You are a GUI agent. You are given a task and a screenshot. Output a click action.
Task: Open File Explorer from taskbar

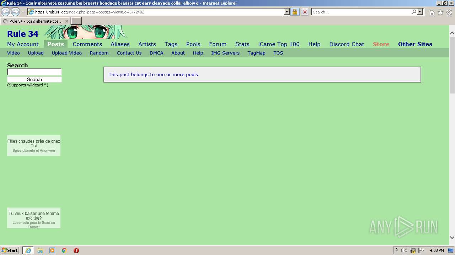(x=40, y=250)
